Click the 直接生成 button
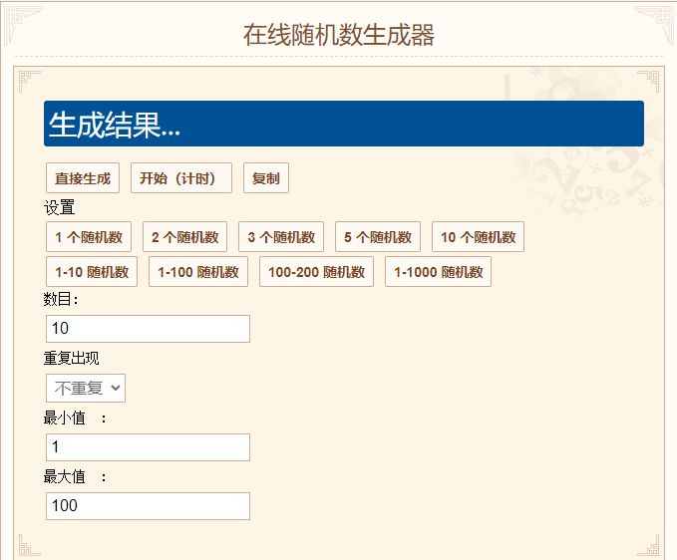 (83, 177)
